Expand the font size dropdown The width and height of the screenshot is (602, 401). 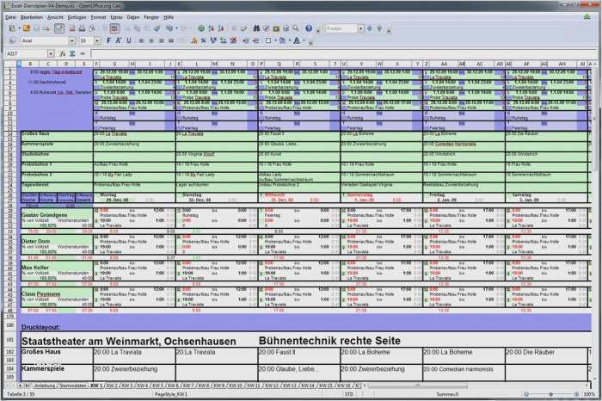(97, 40)
